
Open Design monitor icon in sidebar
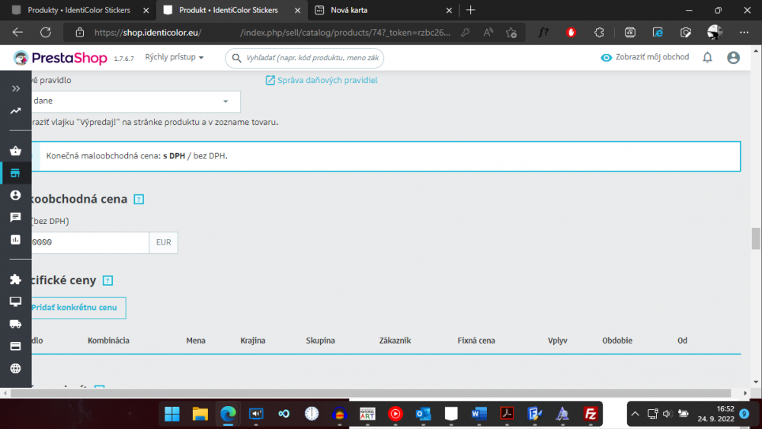pos(15,302)
